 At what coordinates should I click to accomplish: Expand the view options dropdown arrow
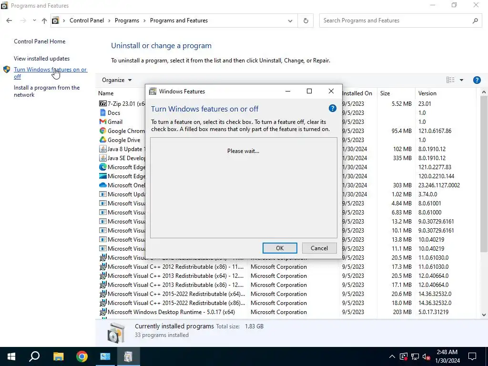pos(461,80)
